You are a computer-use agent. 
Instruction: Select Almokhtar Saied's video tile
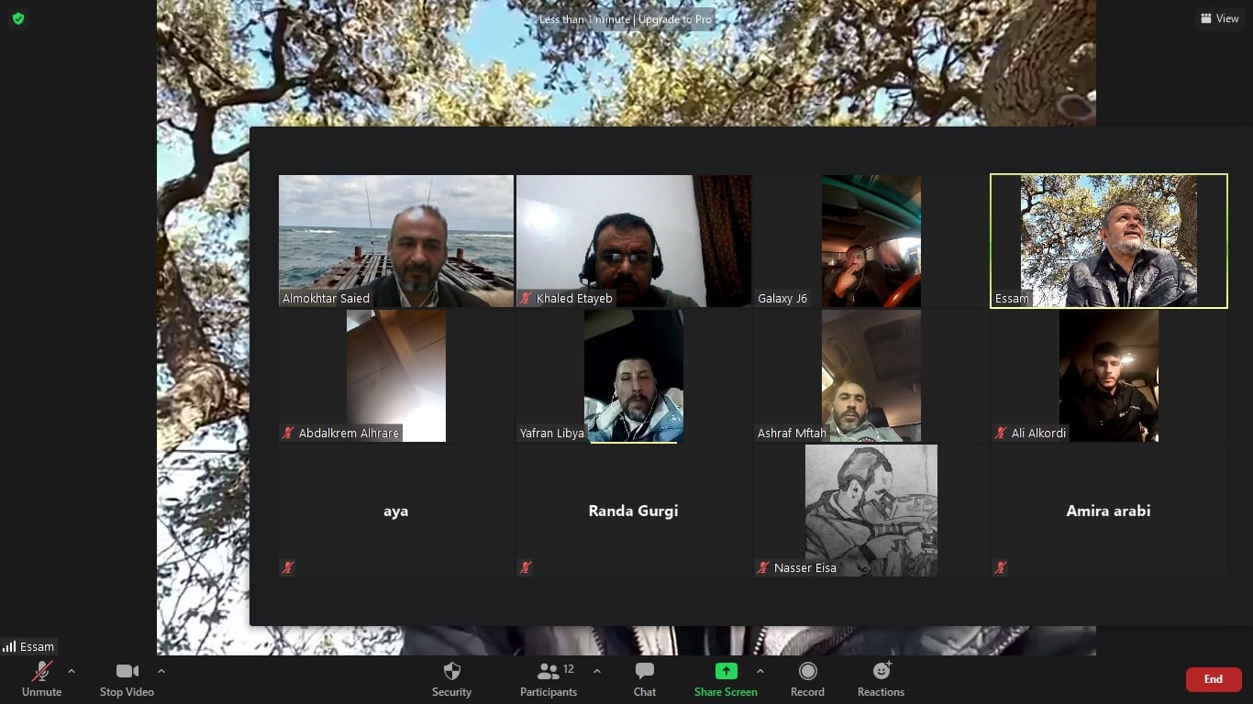tap(396, 240)
